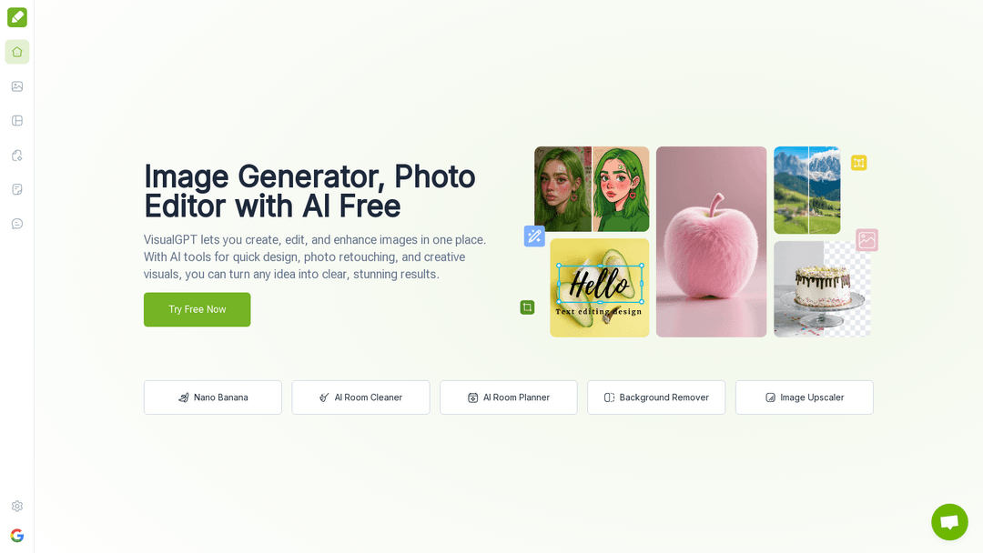Launch the Background Remover tool
The width and height of the screenshot is (983, 553).
[655, 397]
